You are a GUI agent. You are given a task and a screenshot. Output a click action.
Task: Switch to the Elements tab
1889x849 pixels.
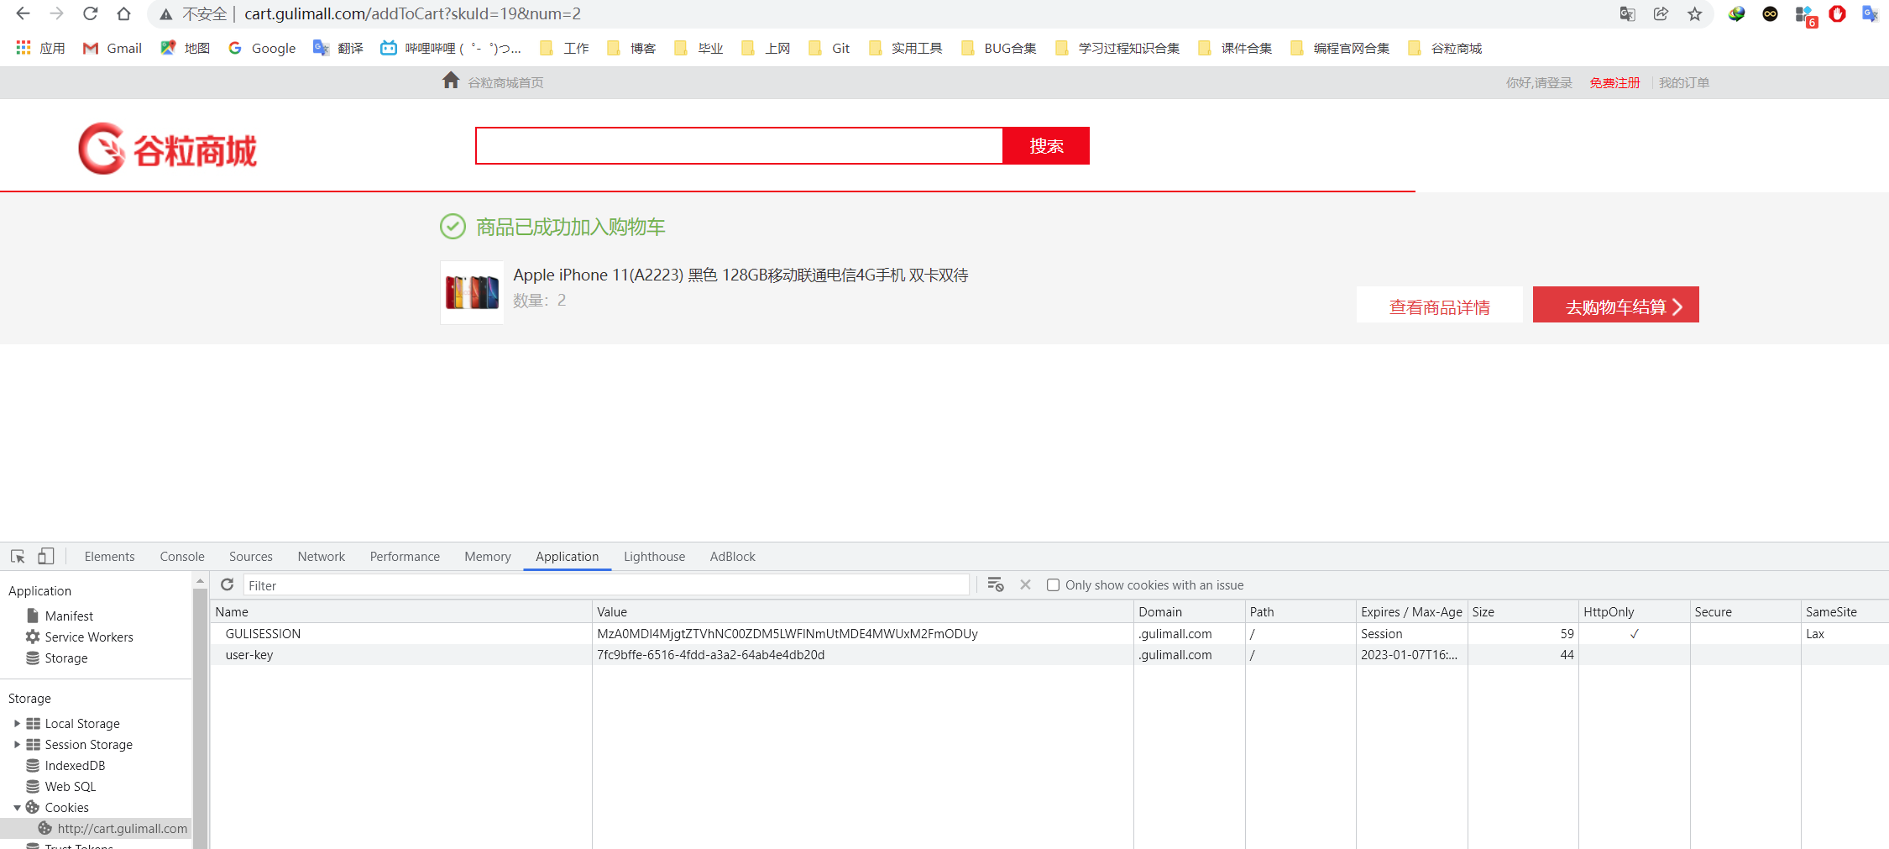(109, 556)
